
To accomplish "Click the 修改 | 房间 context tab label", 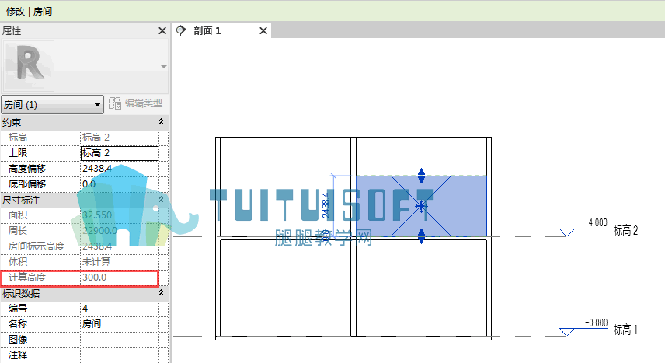I will pyautogui.click(x=29, y=12).
